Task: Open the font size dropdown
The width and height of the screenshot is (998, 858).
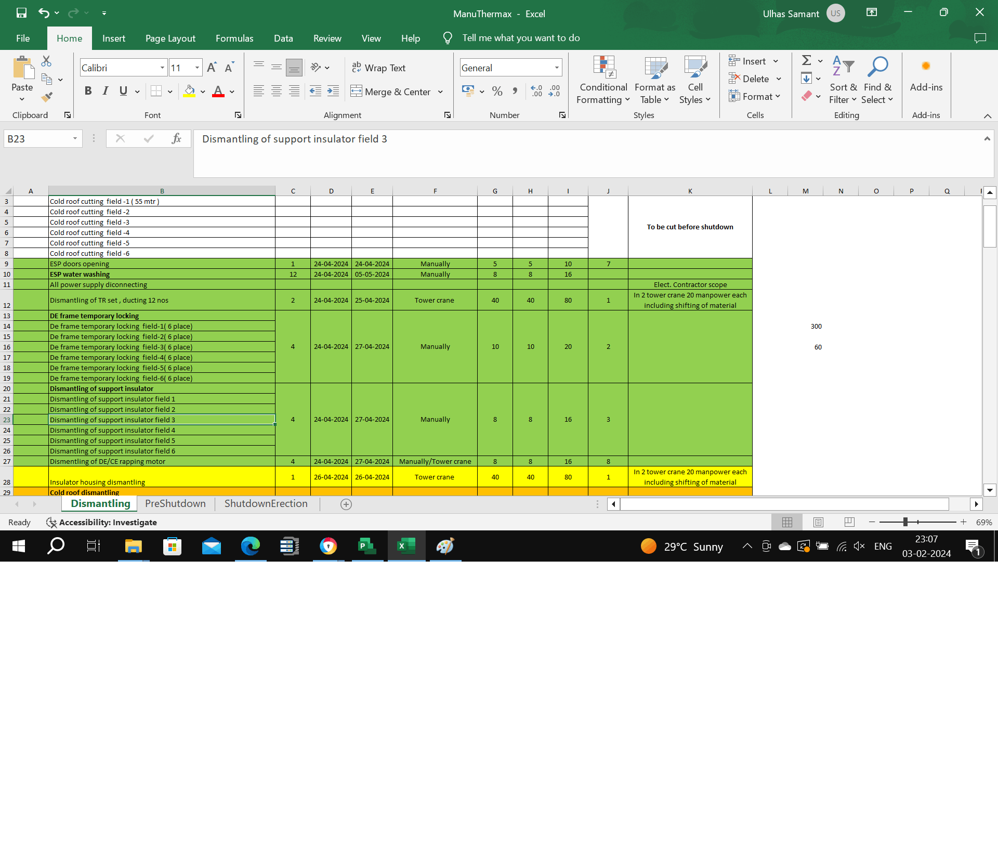Action: (197, 68)
